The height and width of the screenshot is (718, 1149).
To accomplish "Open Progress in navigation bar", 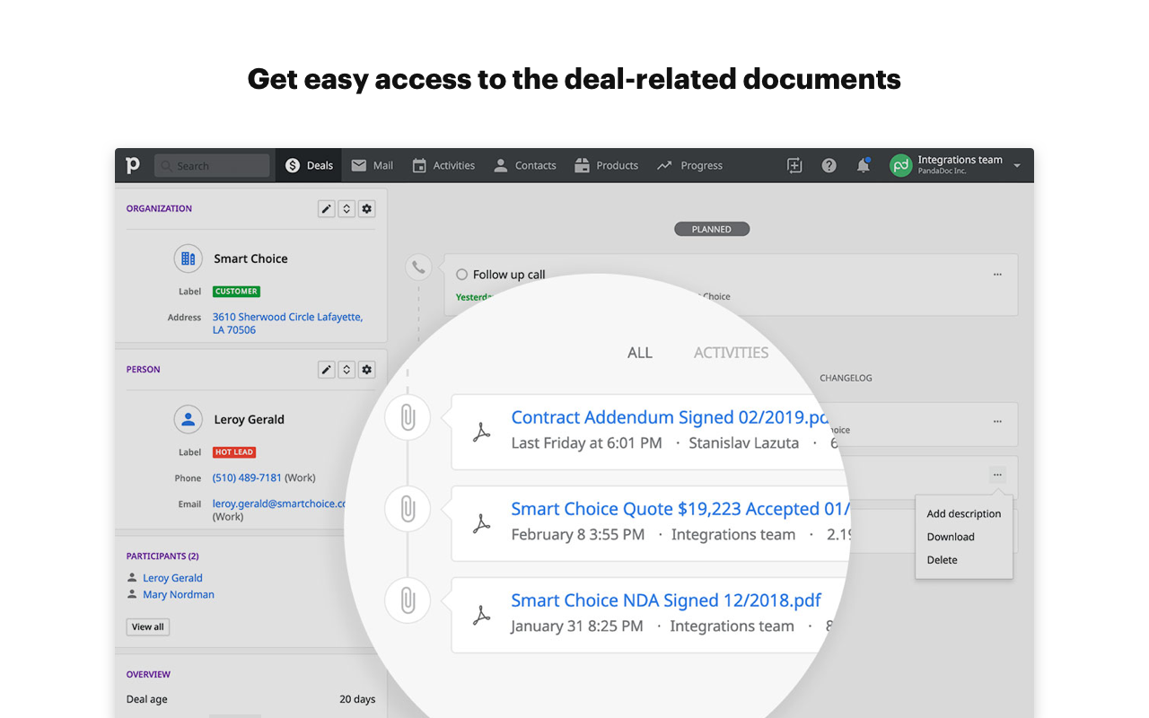I will (x=689, y=165).
